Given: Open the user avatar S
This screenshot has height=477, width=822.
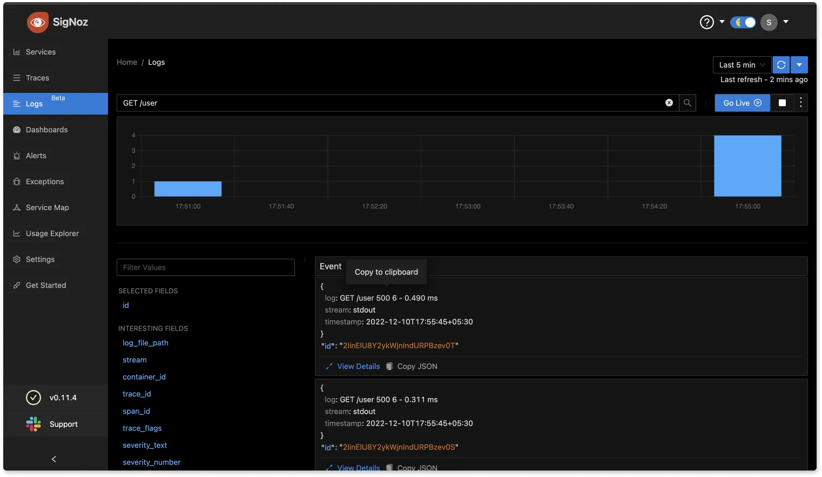Looking at the screenshot, I should click(x=769, y=22).
